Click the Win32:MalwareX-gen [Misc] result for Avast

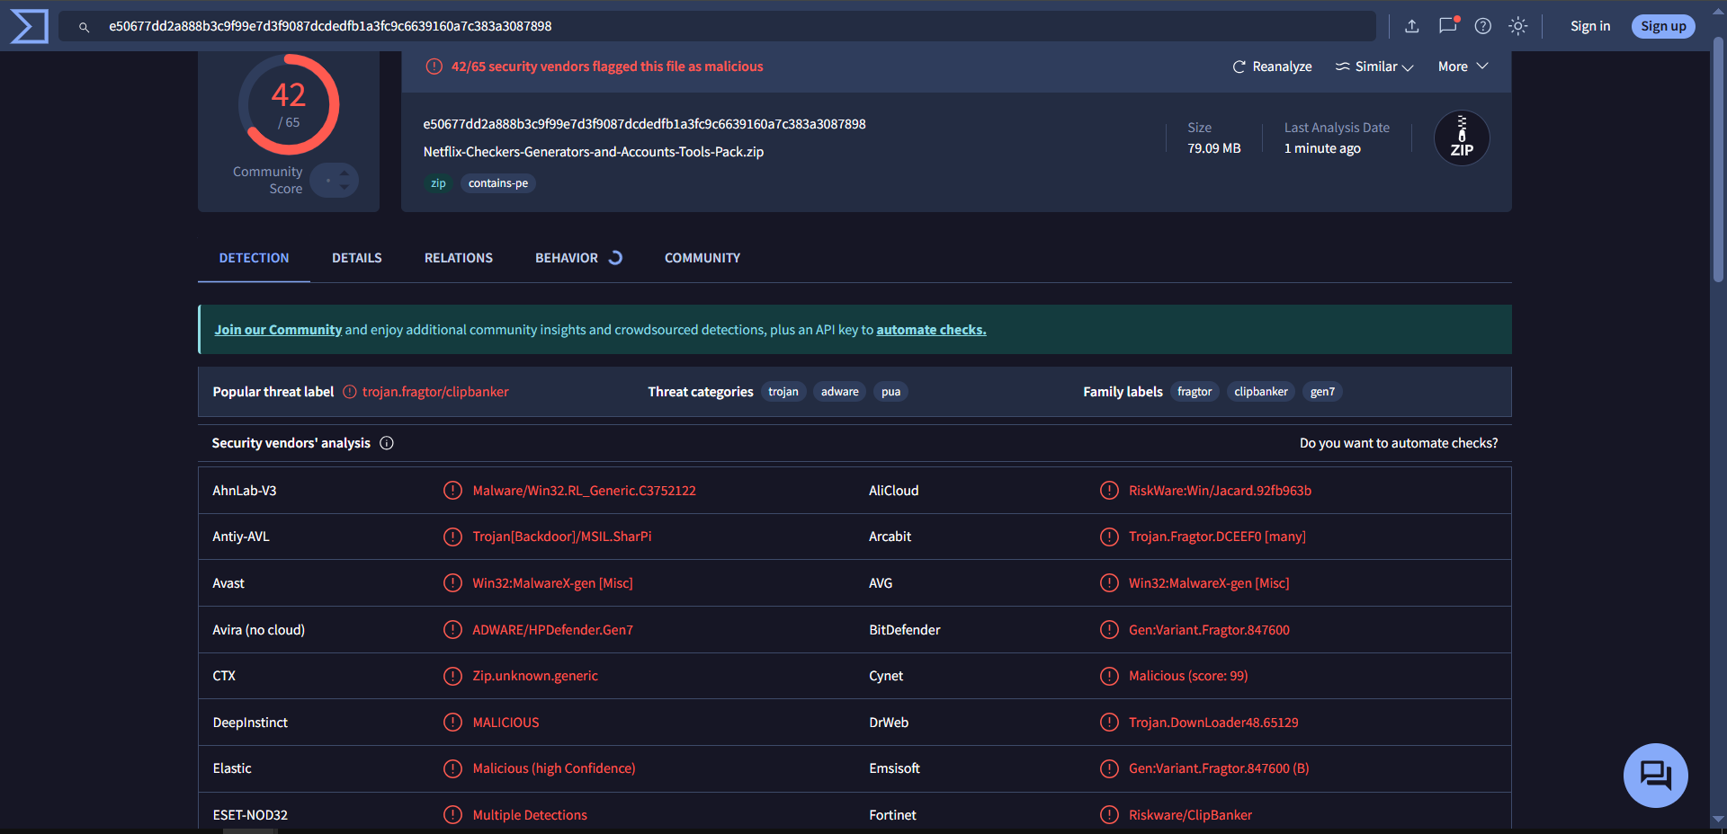(553, 583)
